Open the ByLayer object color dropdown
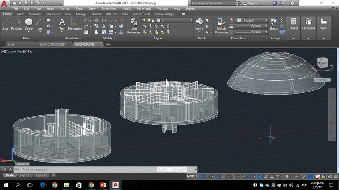The image size is (339, 190). click(252, 20)
